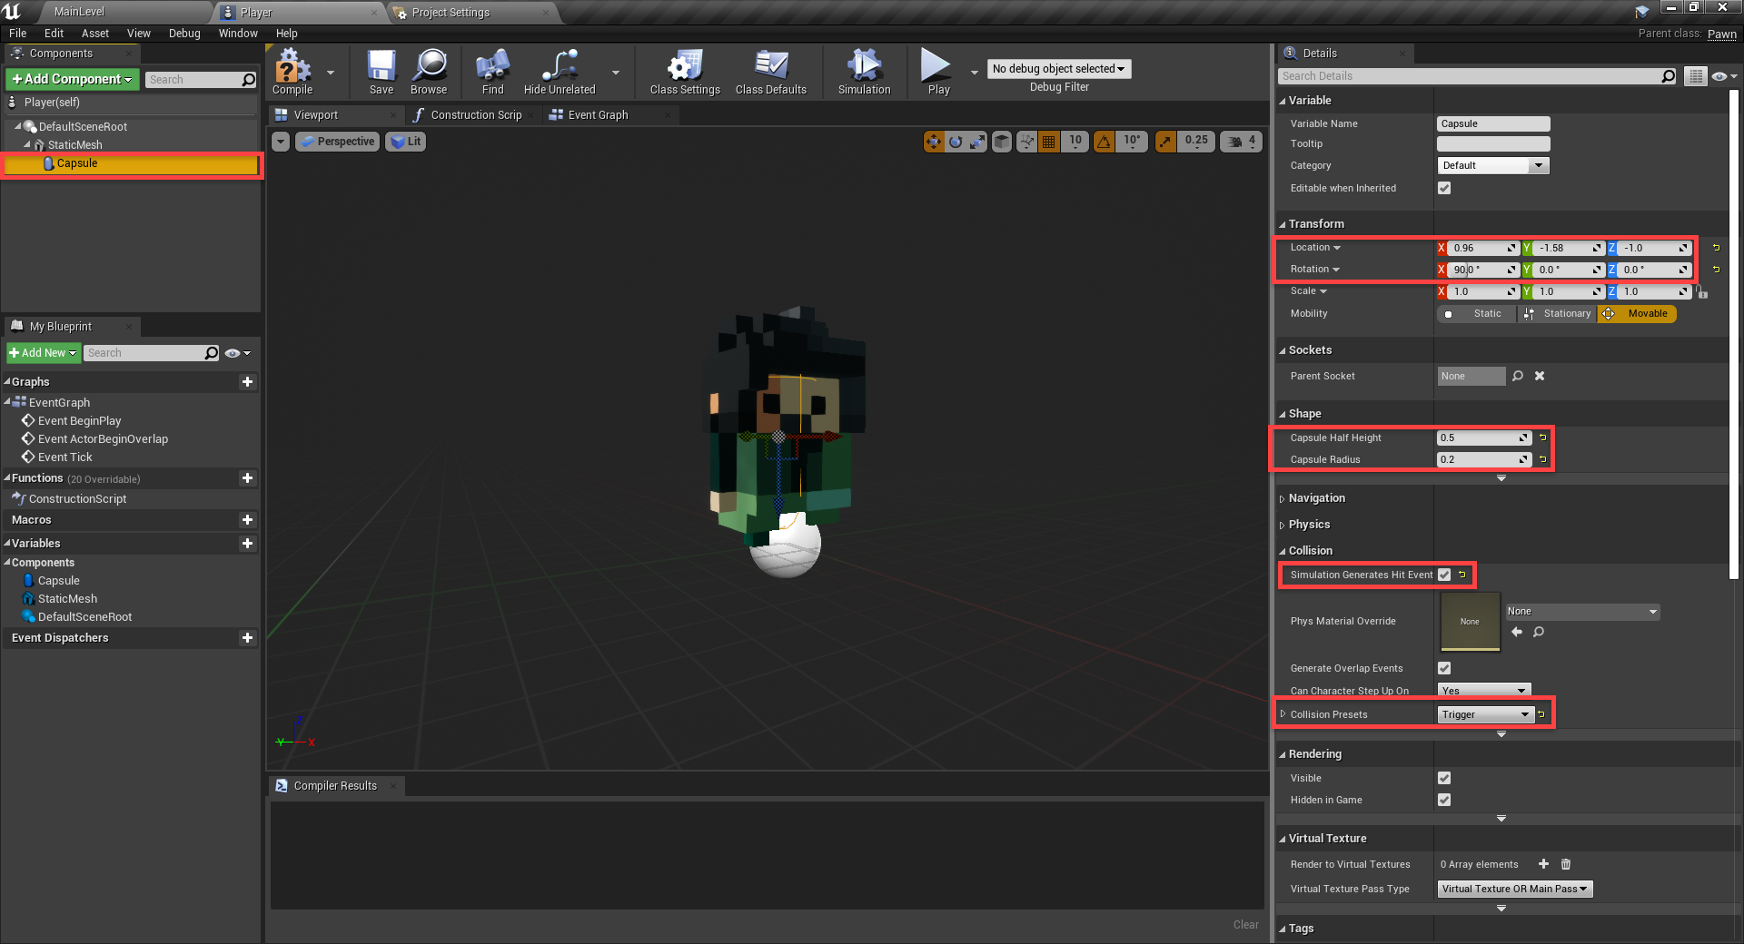1744x944 pixels.
Task: Toggle Editable when Inherited checkbox
Action: pos(1444,188)
